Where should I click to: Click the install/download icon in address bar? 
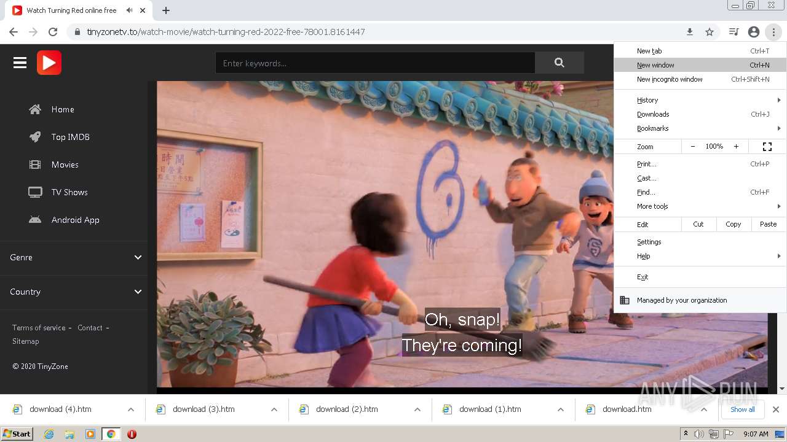690,32
